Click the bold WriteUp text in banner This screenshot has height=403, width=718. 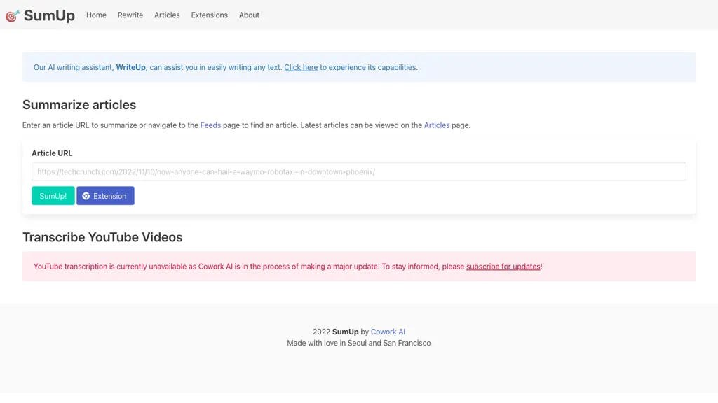click(130, 67)
